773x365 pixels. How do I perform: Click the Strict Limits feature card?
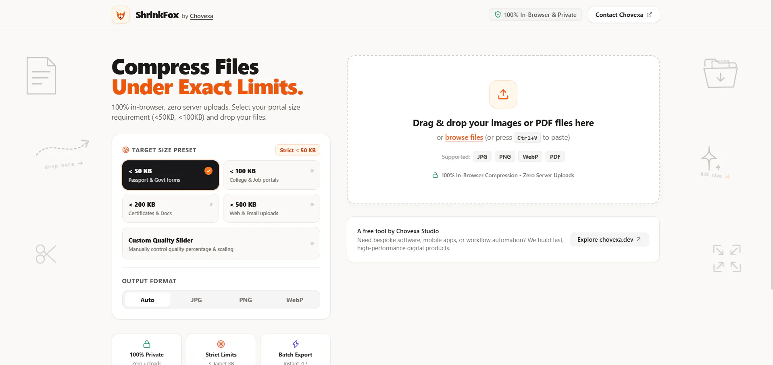click(221, 350)
